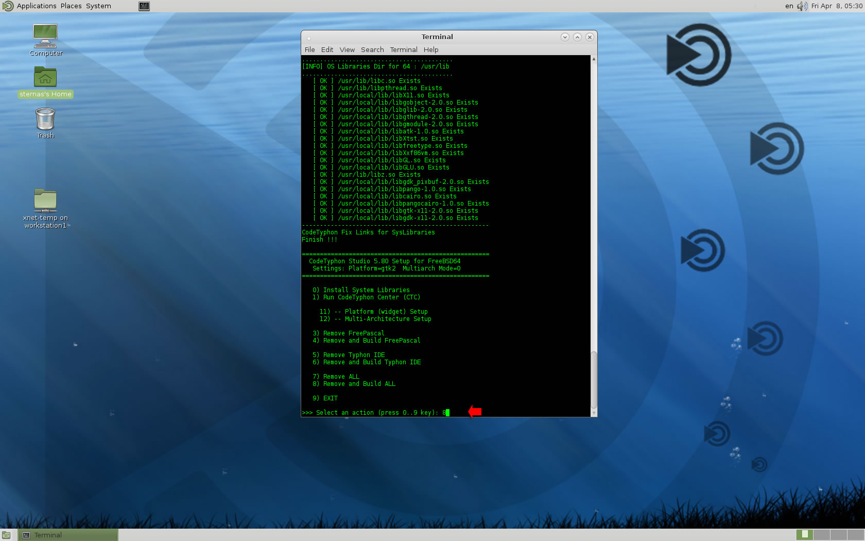Open the Applications menu
The width and height of the screenshot is (865, 541).
pos(37,6)
